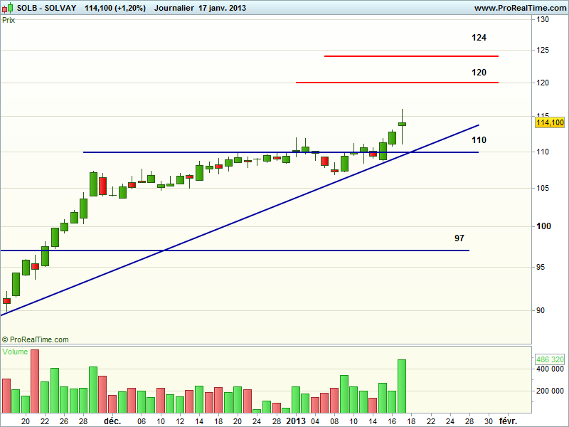The width and height of the screenshot is (569, 427).
Task: Click the last green volume bar
Action: (x=401, y=386)
